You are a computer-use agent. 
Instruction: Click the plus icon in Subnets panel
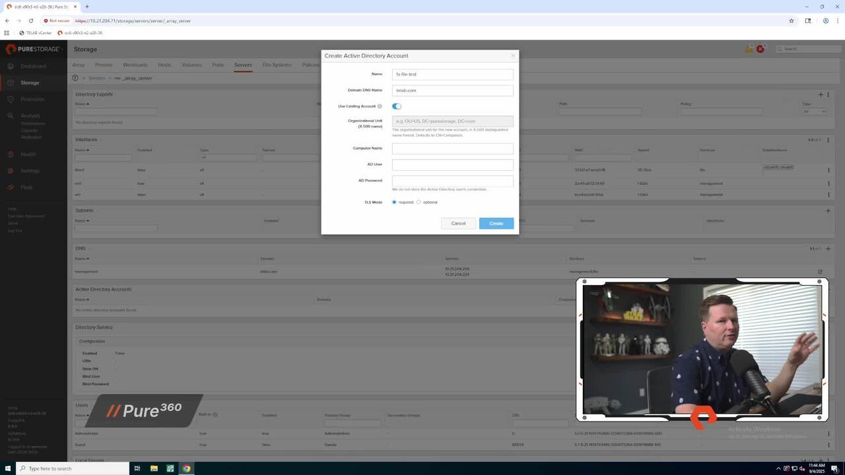click(828, 210)
